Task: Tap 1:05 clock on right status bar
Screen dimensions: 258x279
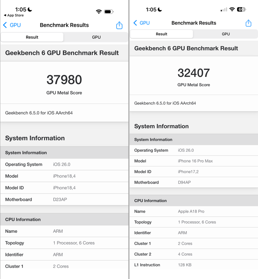Action: 151,10
